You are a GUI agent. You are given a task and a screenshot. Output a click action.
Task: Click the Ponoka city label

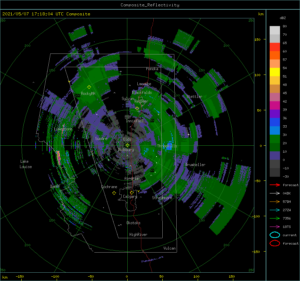(152, 69)
